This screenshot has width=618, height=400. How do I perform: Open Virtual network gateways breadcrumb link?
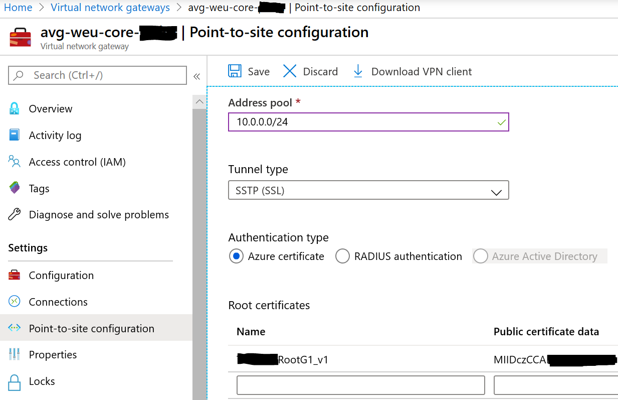[110, 8]
